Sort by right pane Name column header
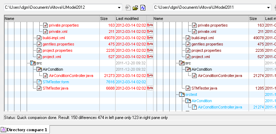276x134 pixels. pyautogui.click(x=201, y=19)
